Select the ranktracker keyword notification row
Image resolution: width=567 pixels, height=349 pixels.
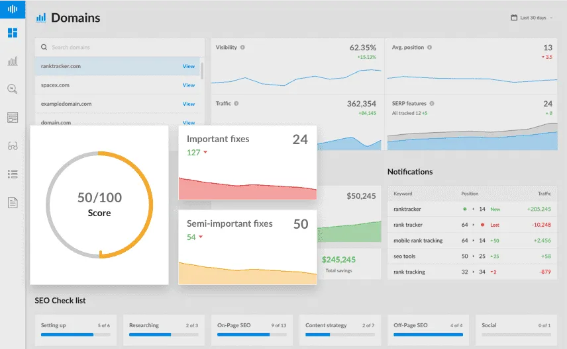472,209
